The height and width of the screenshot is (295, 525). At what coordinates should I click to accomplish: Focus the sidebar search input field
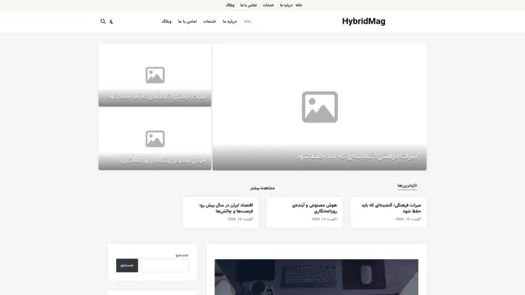165,265
